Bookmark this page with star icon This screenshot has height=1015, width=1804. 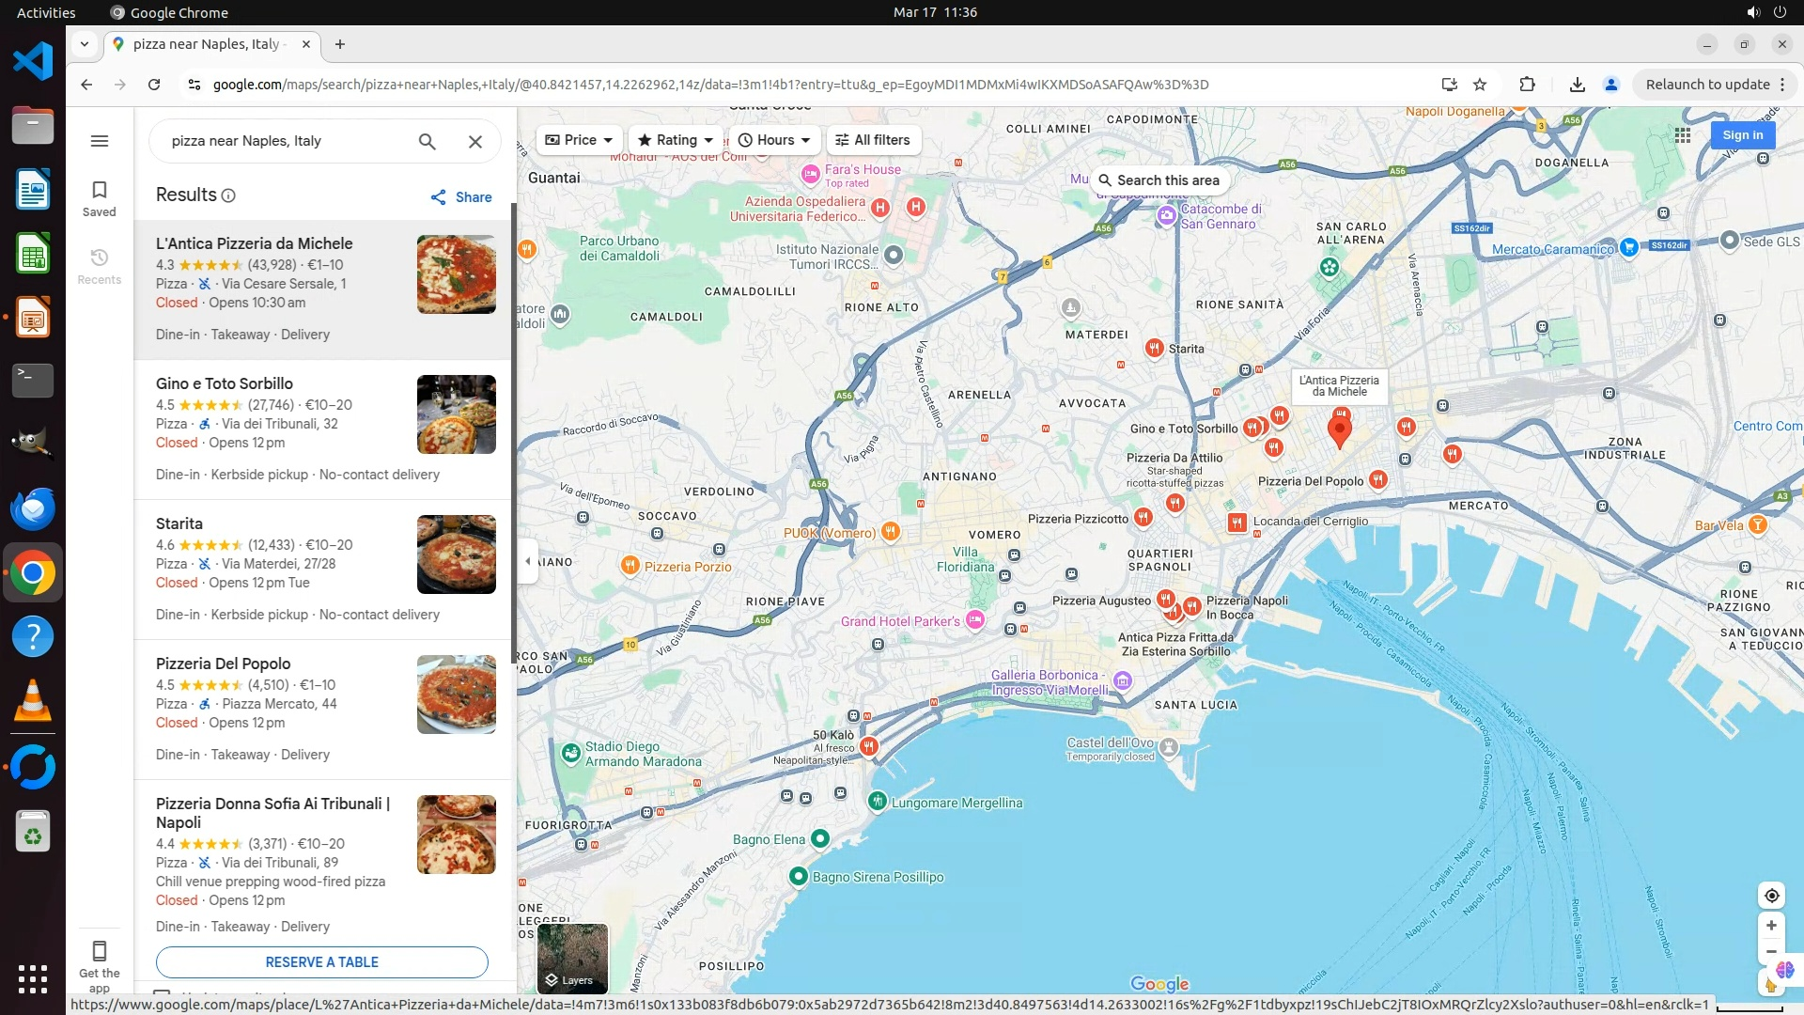pos(1480,85)
